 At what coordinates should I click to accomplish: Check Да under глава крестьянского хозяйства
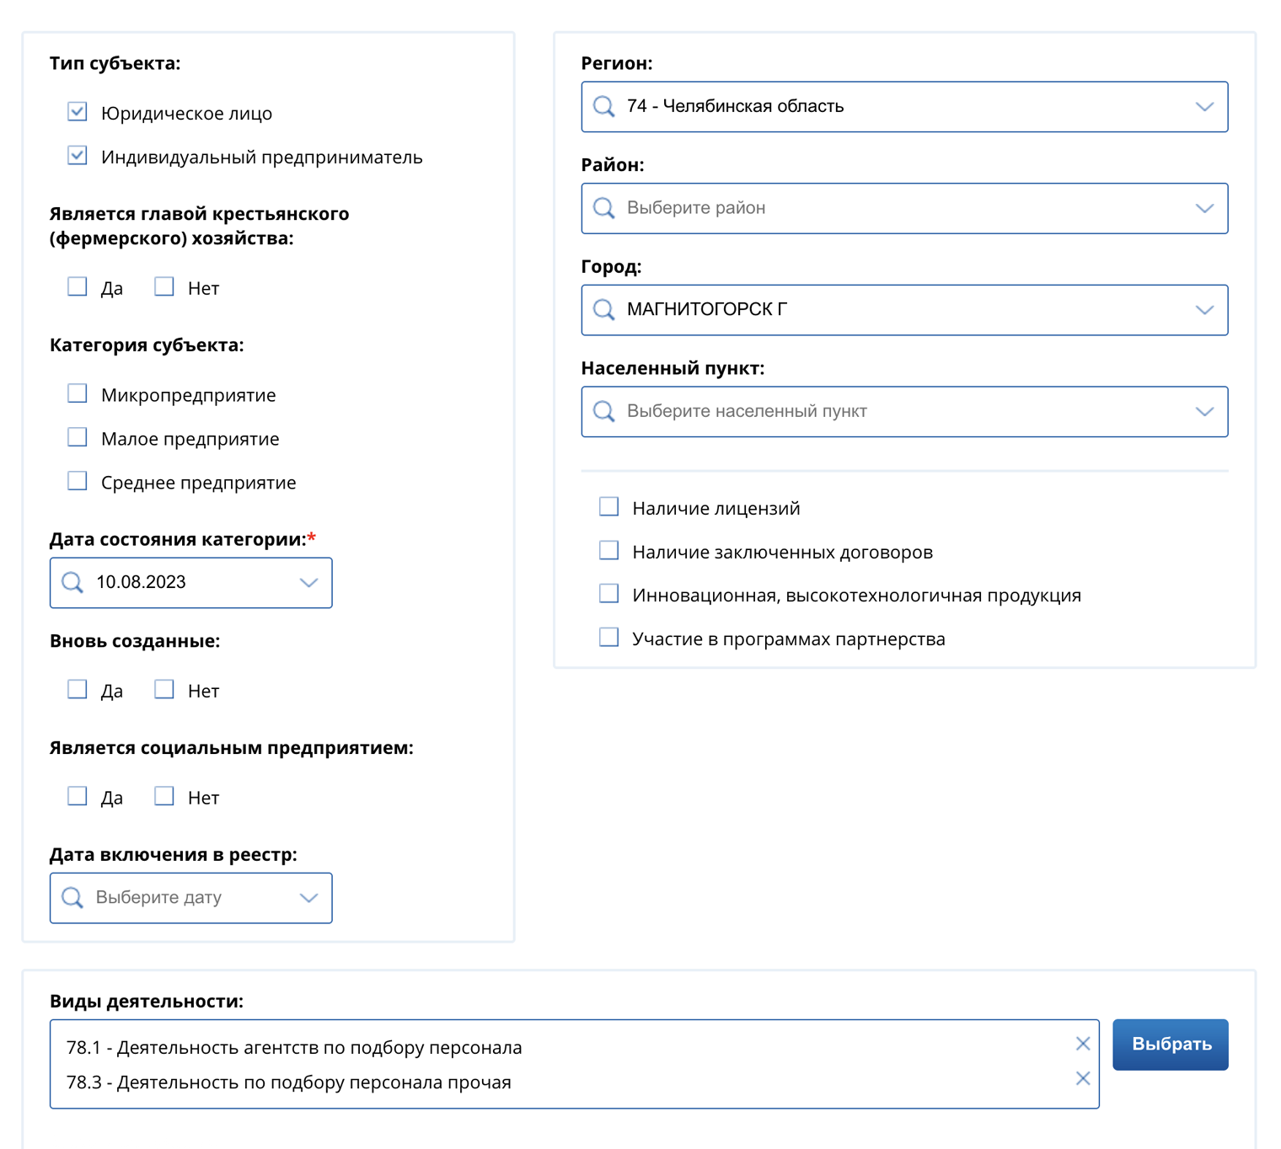pyautogui.click(x=78, y=286)
